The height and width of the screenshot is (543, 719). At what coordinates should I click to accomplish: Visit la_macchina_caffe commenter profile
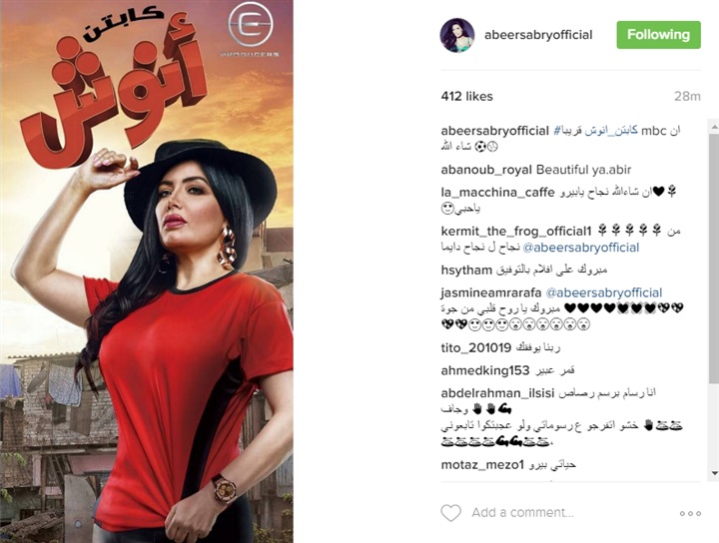497,193
